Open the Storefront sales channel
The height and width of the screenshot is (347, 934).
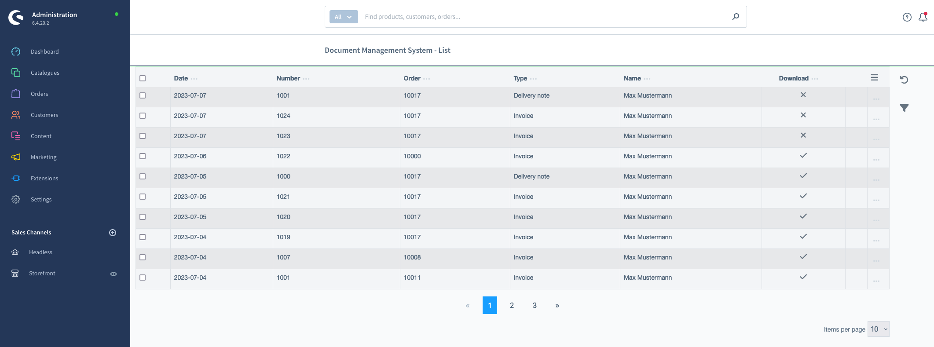(42, 273)
